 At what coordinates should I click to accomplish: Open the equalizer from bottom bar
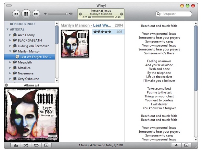[16, 145]
